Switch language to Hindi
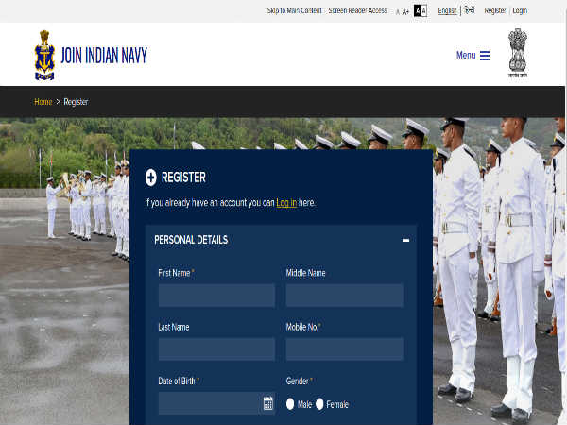The image size is (567, 425). [470, 10]
